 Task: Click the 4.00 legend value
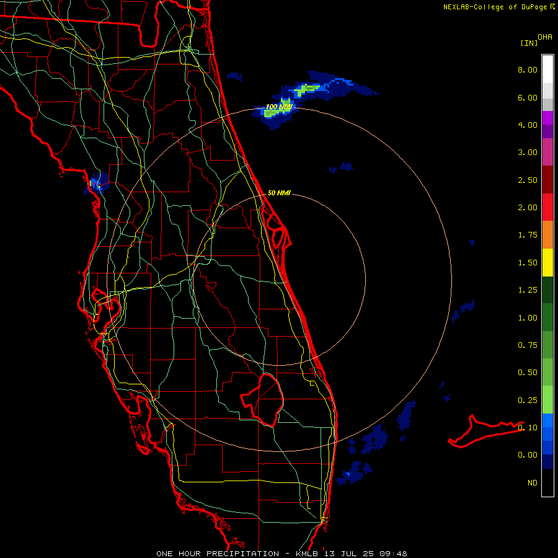(528, 125)
